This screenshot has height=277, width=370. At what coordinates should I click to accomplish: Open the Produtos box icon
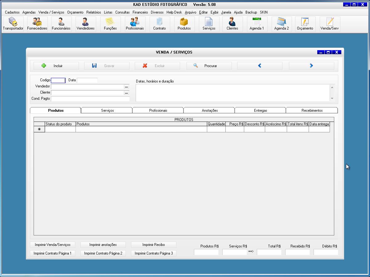click(x=184, y=24)
